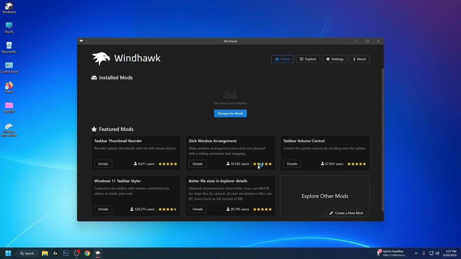Open network settings from the tray icon
The height and width of the screenshot is (259, 461).
point(431,253)
